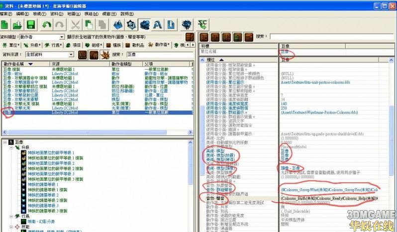
Task: Click chevron at top-right of tree panel
Action: pos(191,142)
